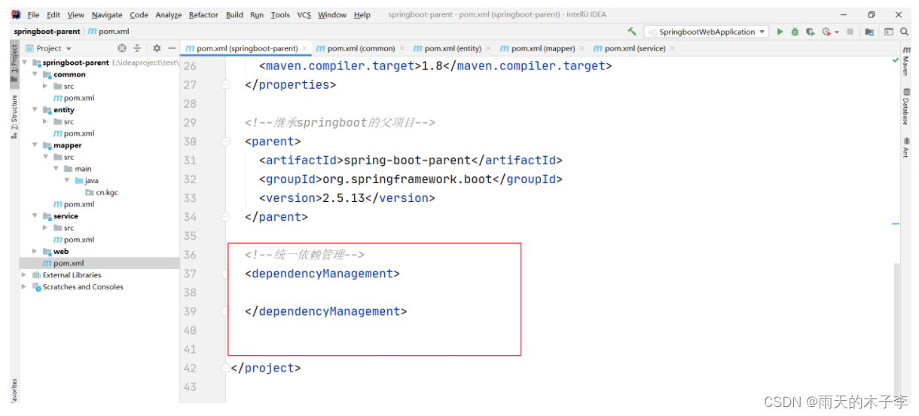919x416 pixels.
Task: Collapse the main folder under mapper
Action: 56,169
